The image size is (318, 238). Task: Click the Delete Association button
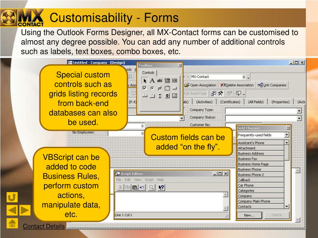coord(237,85)
